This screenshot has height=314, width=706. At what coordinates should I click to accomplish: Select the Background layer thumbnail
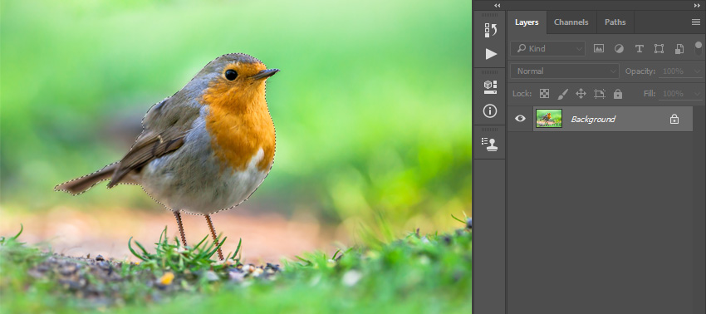pyautogui.click(x=549, y=119)
